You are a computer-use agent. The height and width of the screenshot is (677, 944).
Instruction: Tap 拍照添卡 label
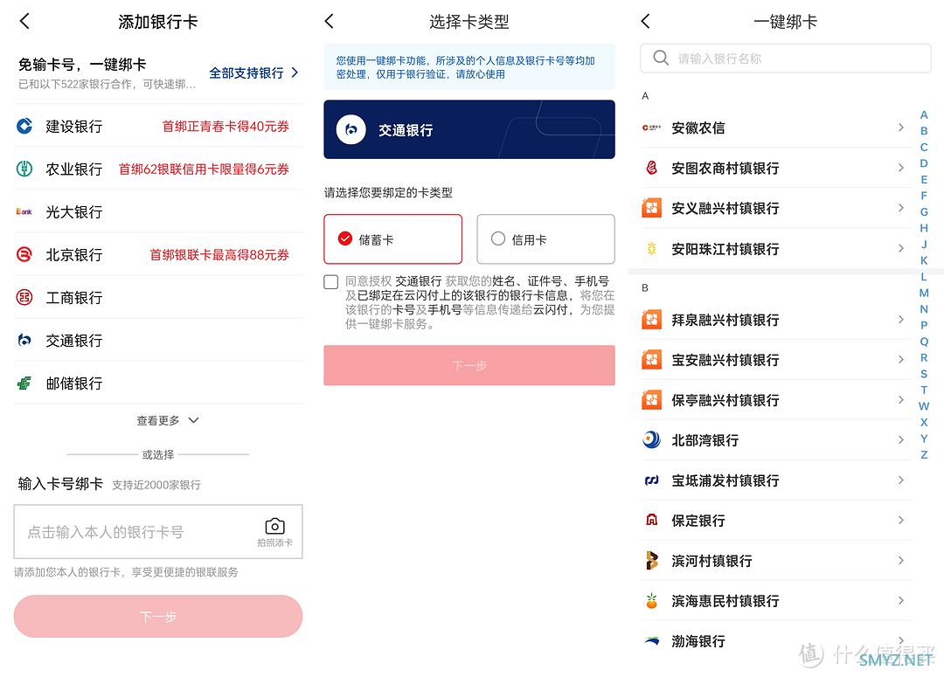(x=275, y=542)
